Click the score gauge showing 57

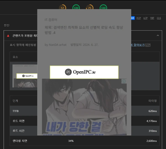pyautogui.click(x=63, y=8)
